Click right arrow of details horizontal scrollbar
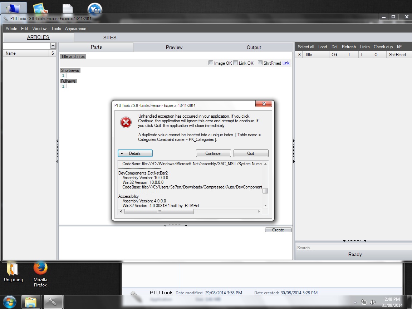The image size is (412, 309). click(259, 211)
